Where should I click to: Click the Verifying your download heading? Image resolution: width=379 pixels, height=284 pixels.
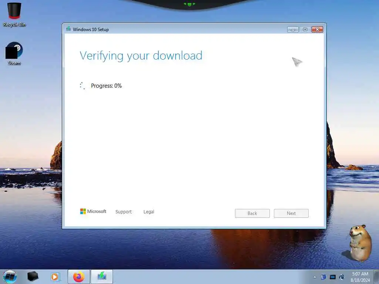[141, 56]
